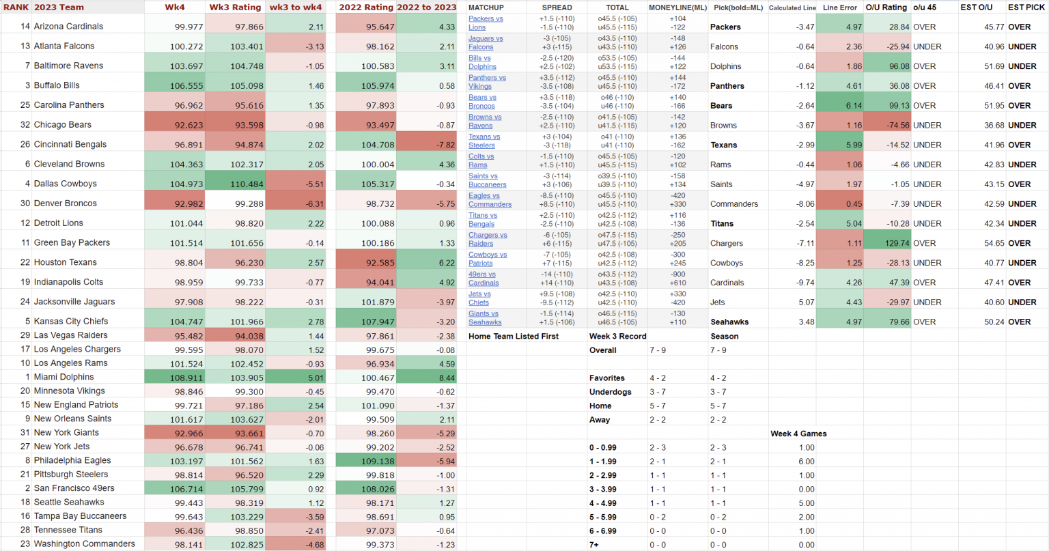Click the Wk4 column header
The height and width of the screenshot is (551, 1049).
click(x=175, y=7)
